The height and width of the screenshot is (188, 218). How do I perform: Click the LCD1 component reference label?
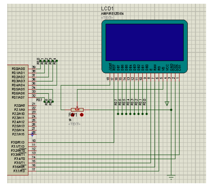[x=107, y=9]
